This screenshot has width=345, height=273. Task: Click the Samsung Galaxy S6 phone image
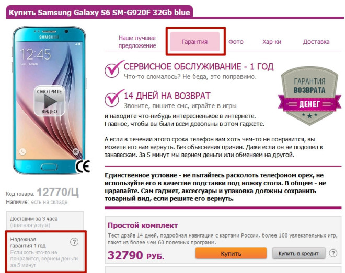49,100
